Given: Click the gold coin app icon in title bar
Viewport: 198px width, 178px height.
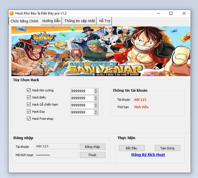Looking at the screenshot, I should (x=11, y=13).
